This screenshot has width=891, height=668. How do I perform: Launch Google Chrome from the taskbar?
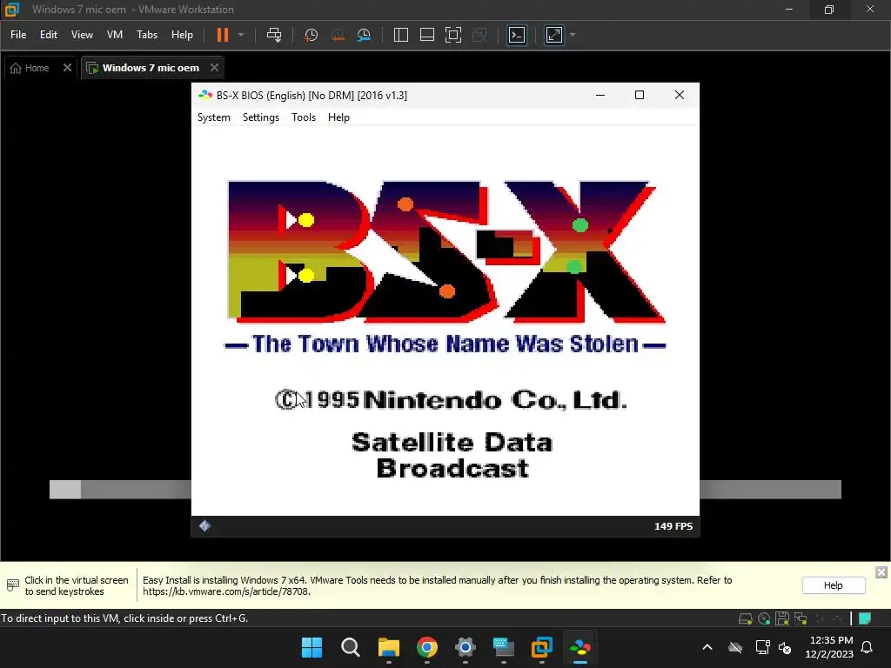point(426,647)
